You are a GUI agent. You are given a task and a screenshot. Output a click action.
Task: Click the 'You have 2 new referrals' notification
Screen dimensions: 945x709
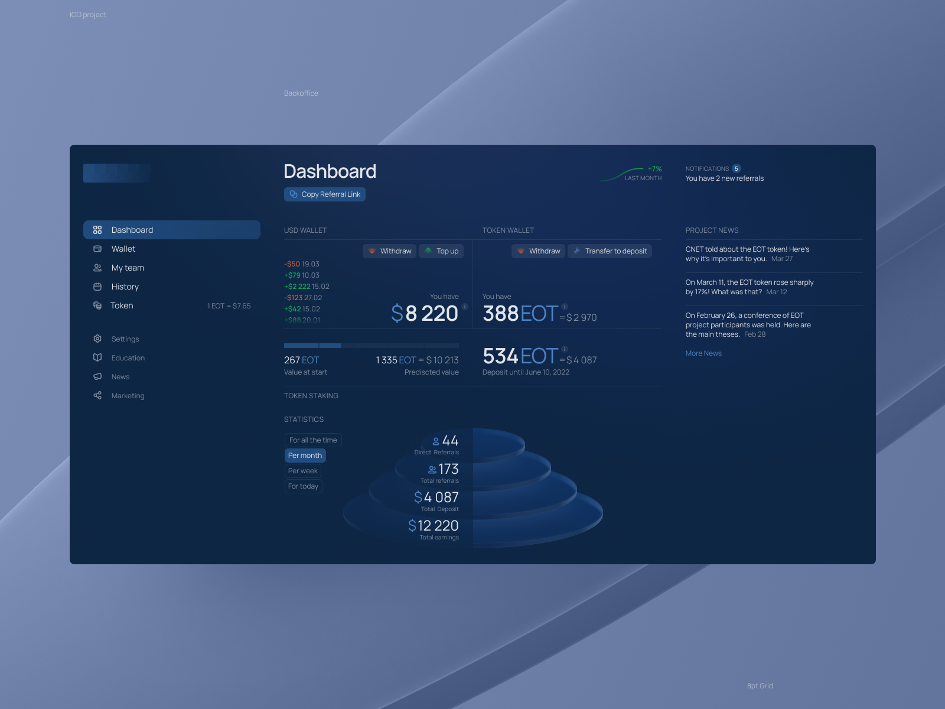725,178
